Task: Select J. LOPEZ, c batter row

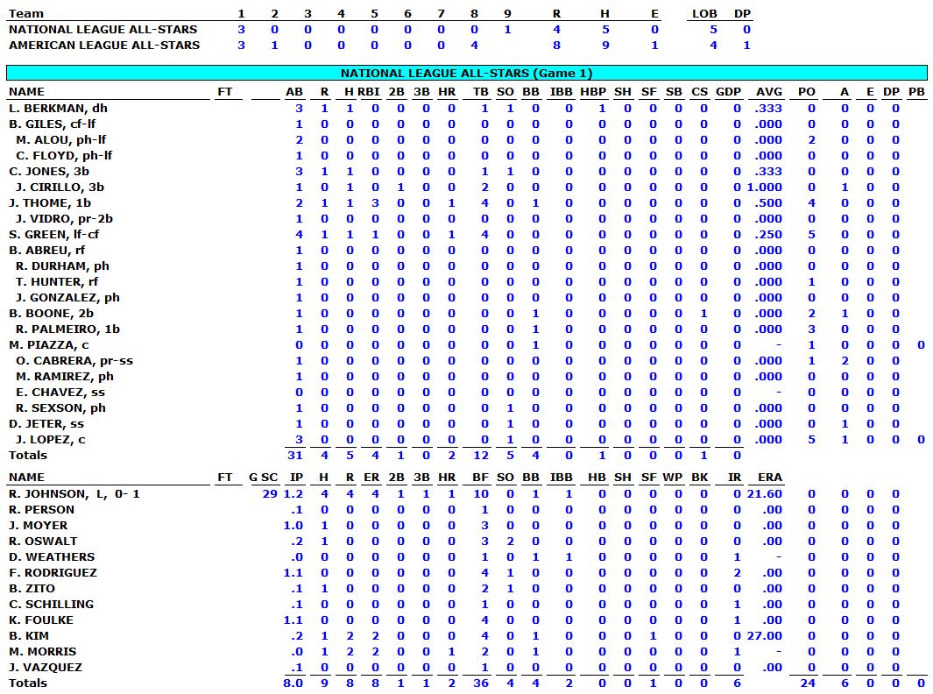Action: click(50, 439)
